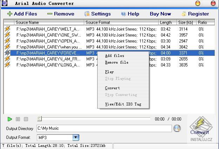Viewport: 219px width, 149px height.
Task: Click the pause playback button
Action: coord(18,119)
